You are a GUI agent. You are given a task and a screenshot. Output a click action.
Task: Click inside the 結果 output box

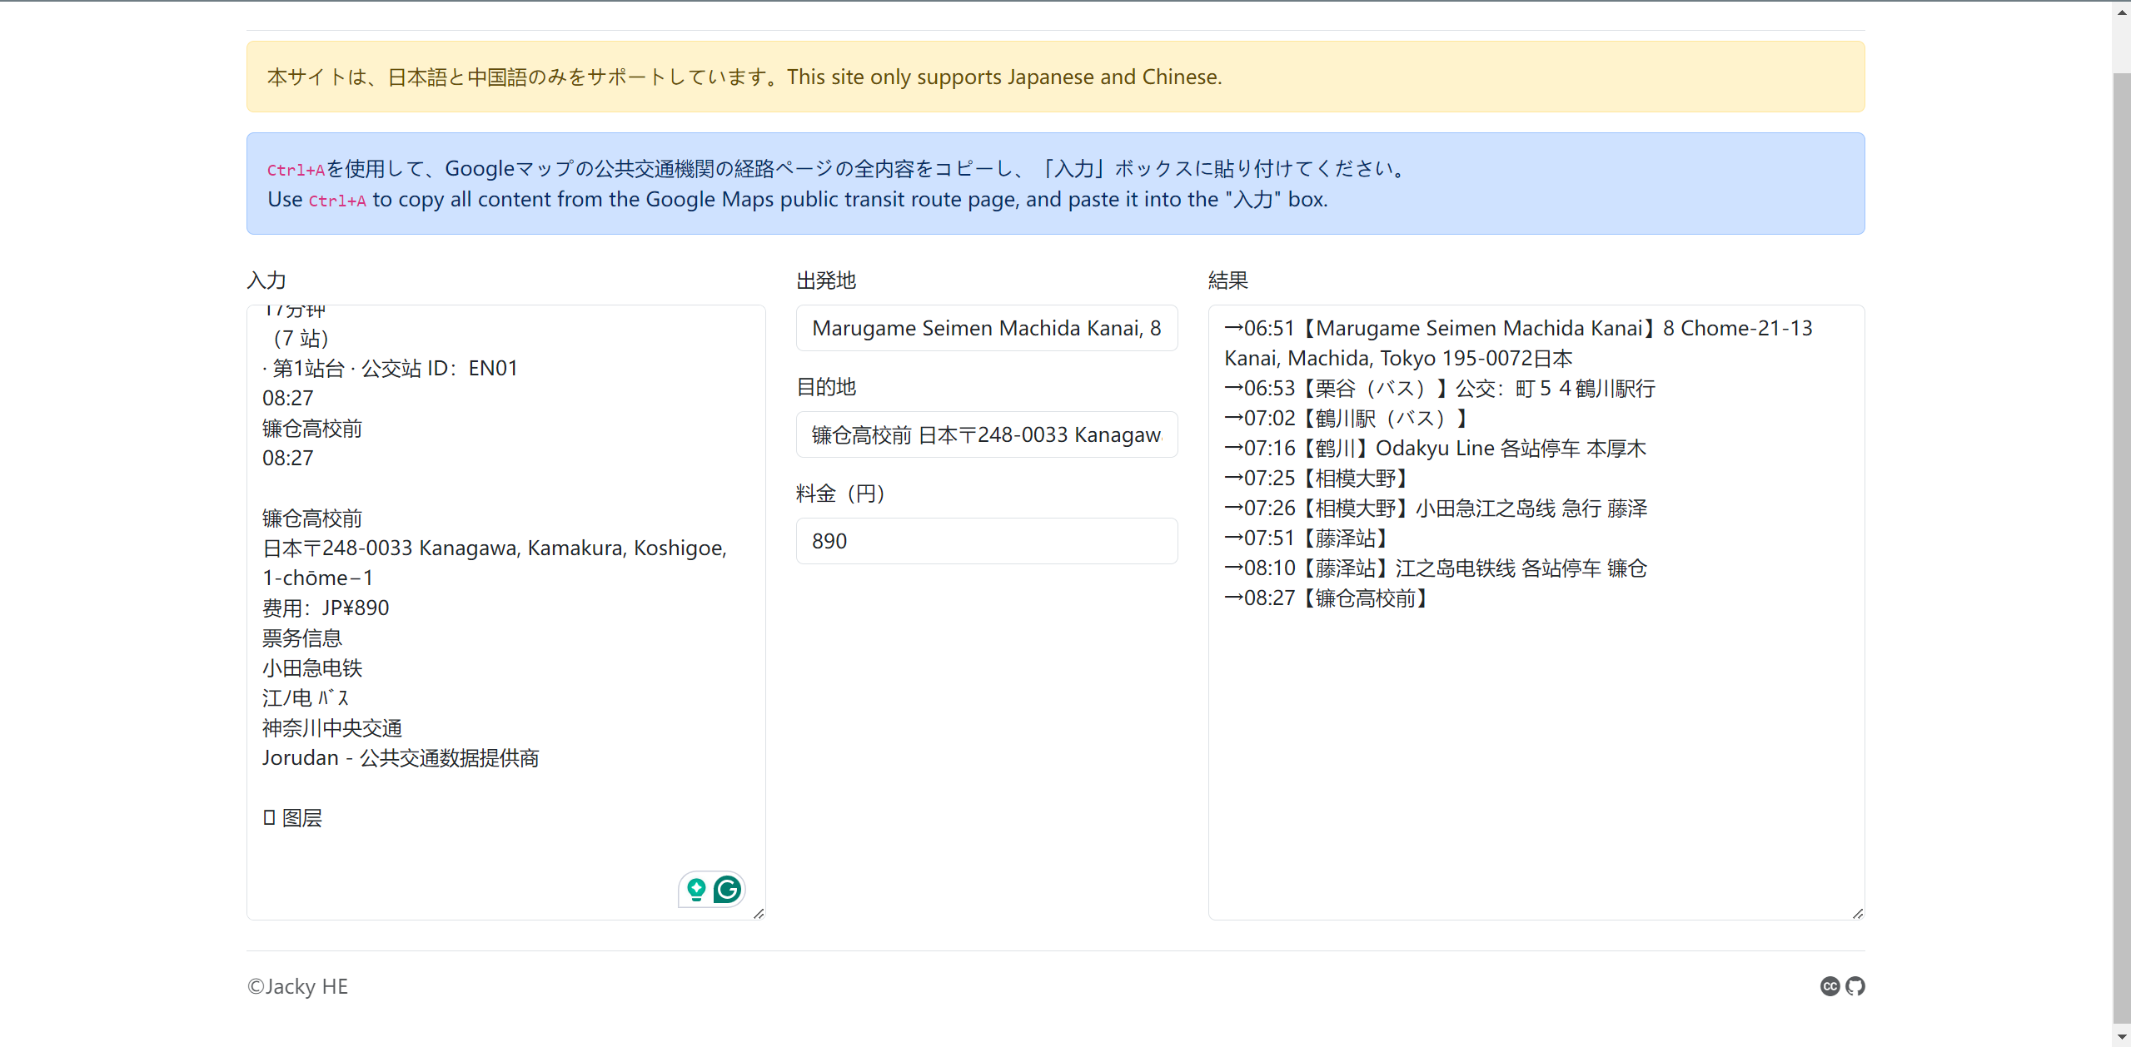1535,749
